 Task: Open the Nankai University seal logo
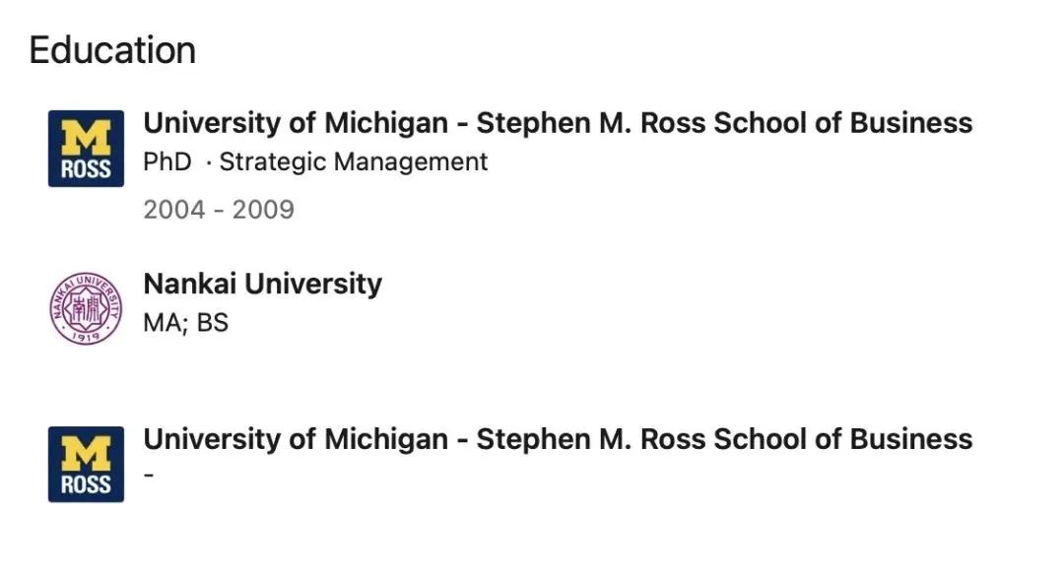[86, 309]
